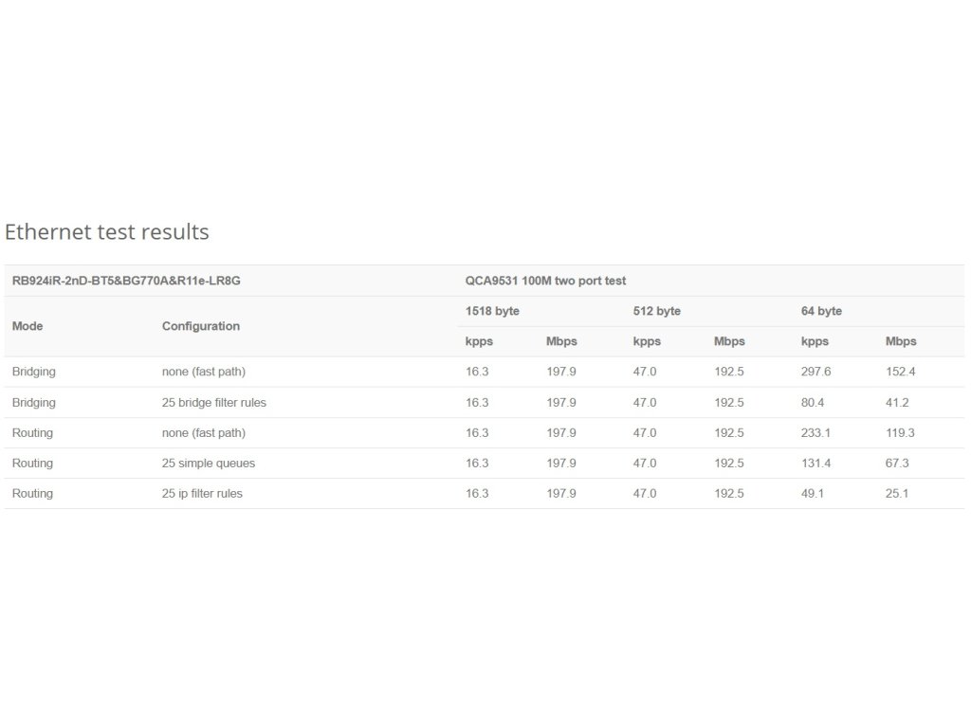Click the 119.3 Mbps routing value
971x728 pixels.
[x=901, y=432]
